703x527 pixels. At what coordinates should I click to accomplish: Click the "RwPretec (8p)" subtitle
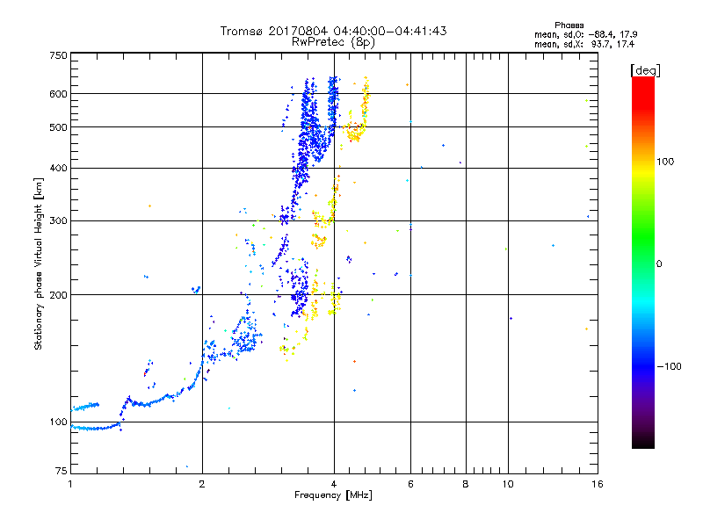[x=333, y=42]
